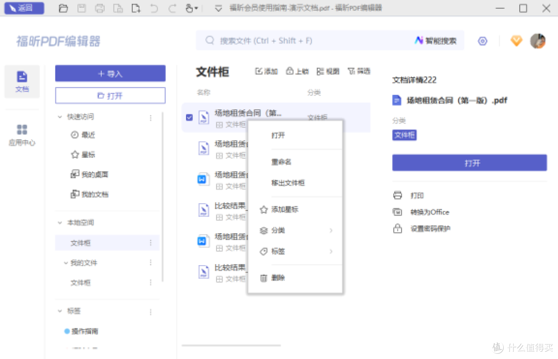The height and width of the screenshot is (359, 558).
Task: Click 转换为Office in the details panel
Action: tap(421, 212)
